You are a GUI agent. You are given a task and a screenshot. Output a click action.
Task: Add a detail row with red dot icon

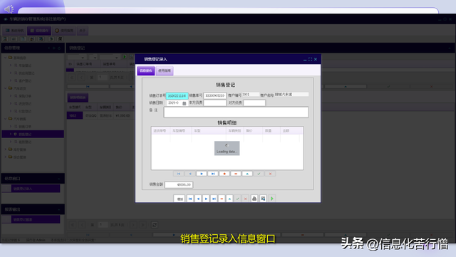[224, 174]
